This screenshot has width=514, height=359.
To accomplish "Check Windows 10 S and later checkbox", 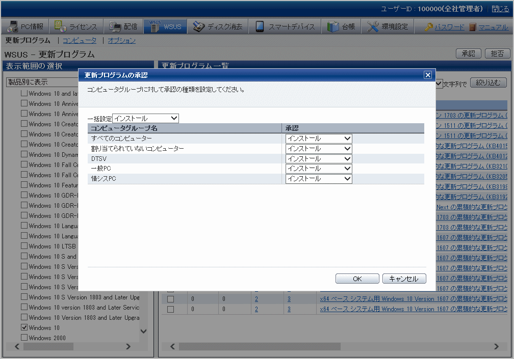I will 24,256.
